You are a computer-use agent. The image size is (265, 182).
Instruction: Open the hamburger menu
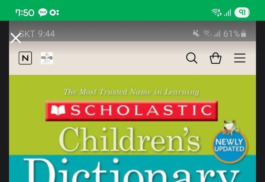[240, 58]
